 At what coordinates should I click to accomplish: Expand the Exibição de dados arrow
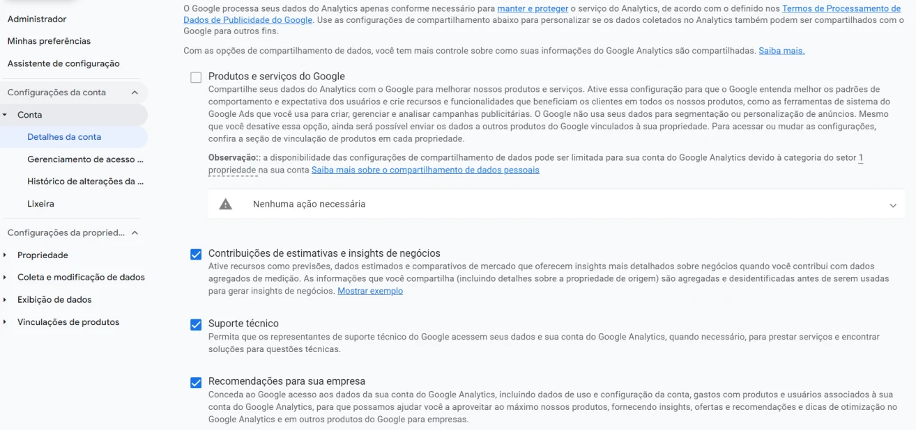pos(5,300)
